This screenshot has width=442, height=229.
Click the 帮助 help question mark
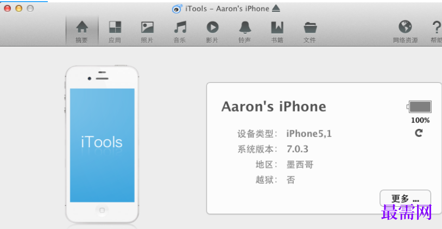[437, 32]
